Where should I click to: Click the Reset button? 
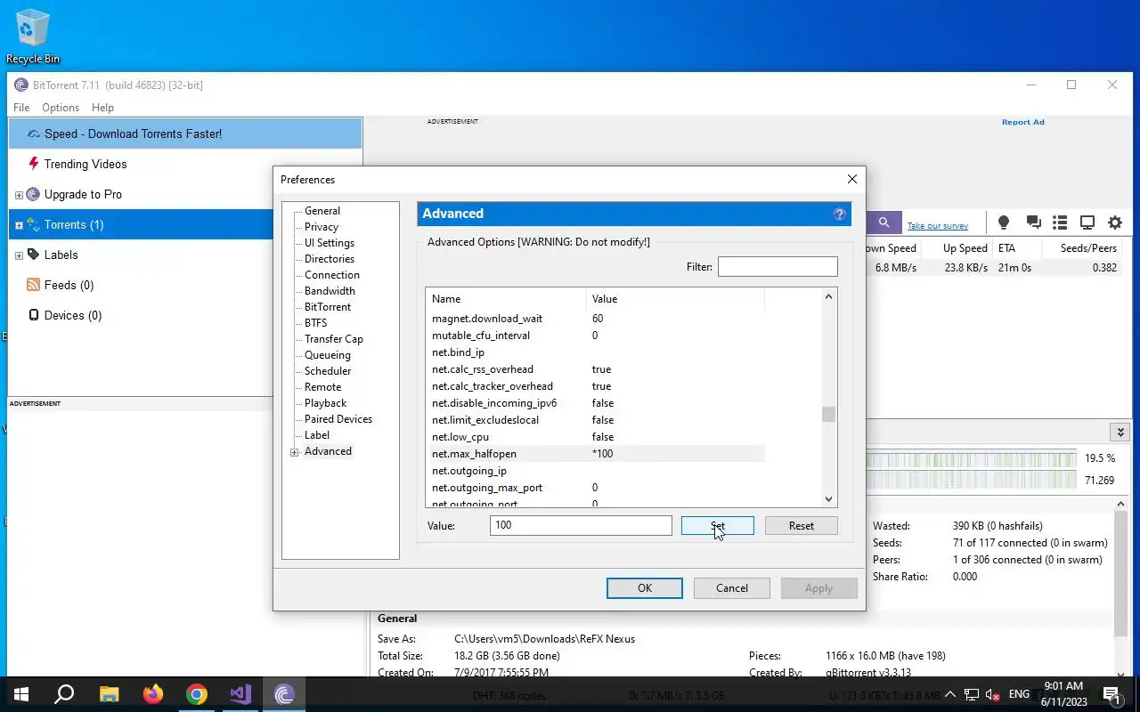[x=802, y=526]
